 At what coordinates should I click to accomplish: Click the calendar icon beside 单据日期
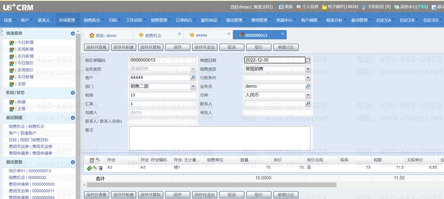[308, 60]
